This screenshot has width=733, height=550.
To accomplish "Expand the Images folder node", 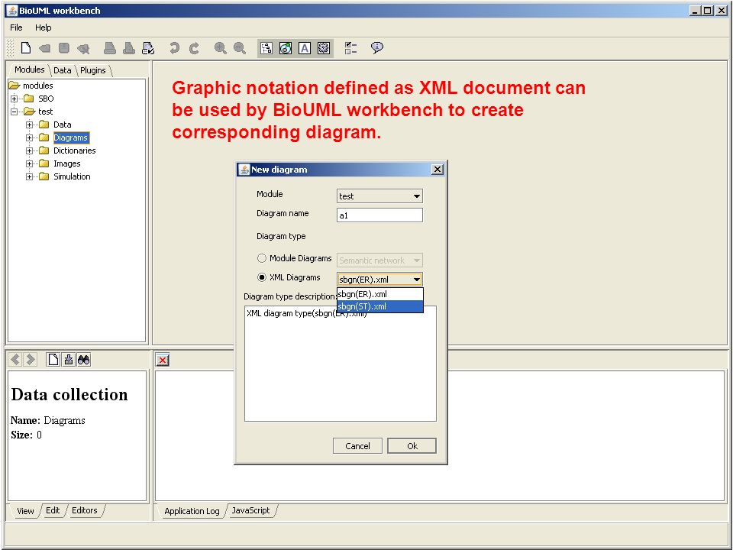I will click(x=30, y=163).
